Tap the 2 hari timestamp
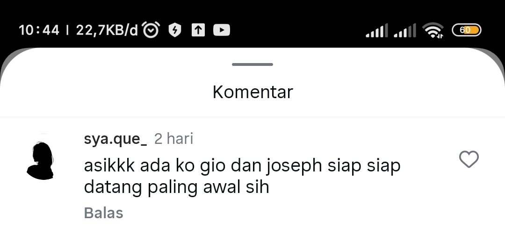 pyautogui.click(x=173, y=139)
